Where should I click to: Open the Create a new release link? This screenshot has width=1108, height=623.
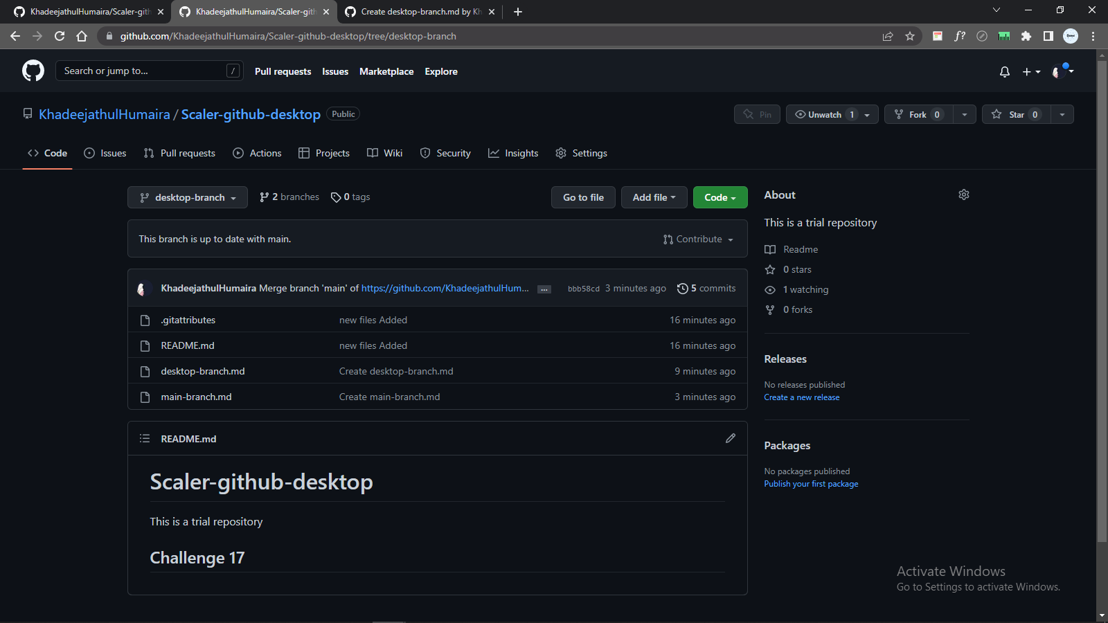801,397
